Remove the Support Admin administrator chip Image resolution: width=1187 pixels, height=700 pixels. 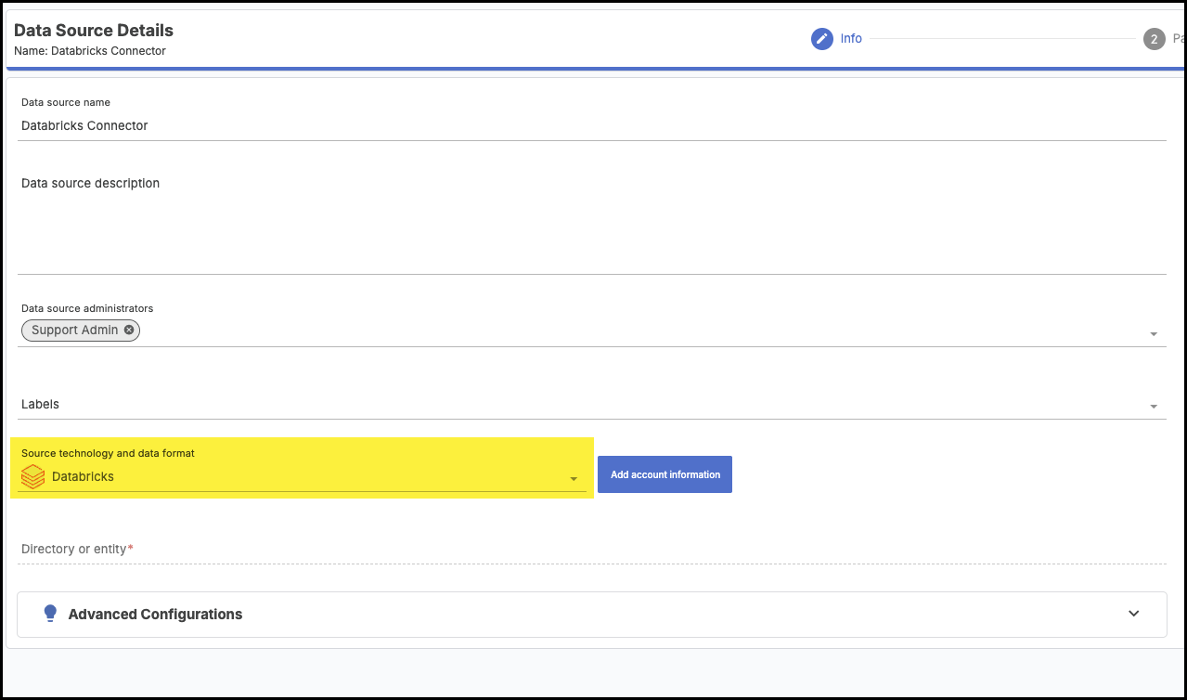point(128,330)
